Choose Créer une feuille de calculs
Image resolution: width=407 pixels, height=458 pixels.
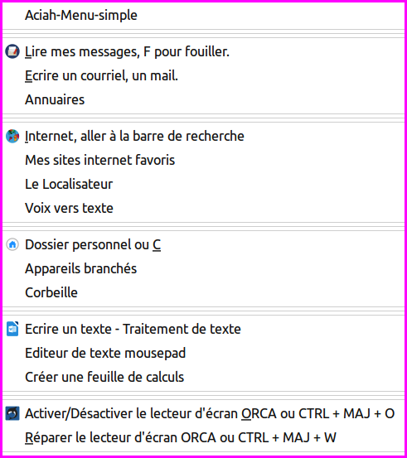[x=204, y=377]
